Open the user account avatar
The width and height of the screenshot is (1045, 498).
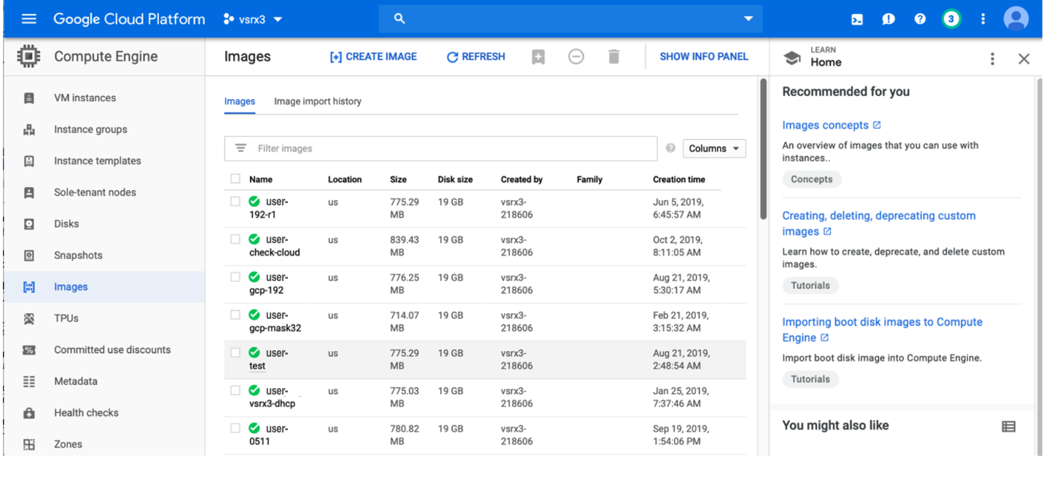(x=1015, y=19)
